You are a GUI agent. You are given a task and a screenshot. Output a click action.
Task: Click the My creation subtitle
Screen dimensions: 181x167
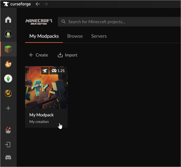[x=39, y=122]
